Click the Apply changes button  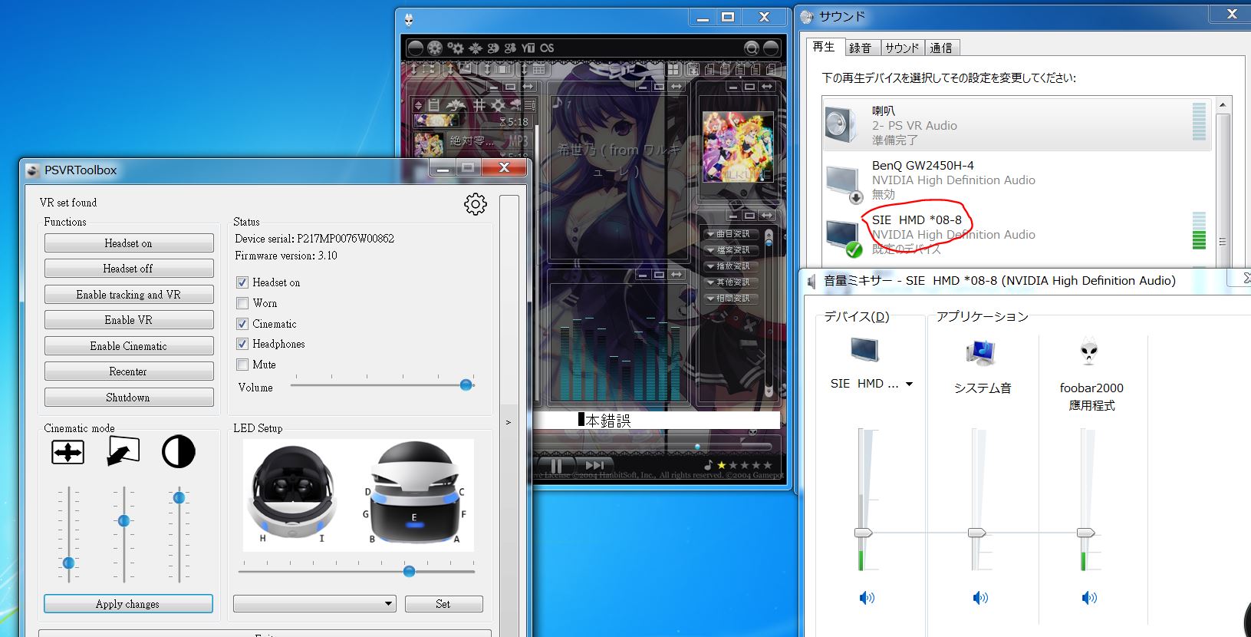[x=128, y=604]
